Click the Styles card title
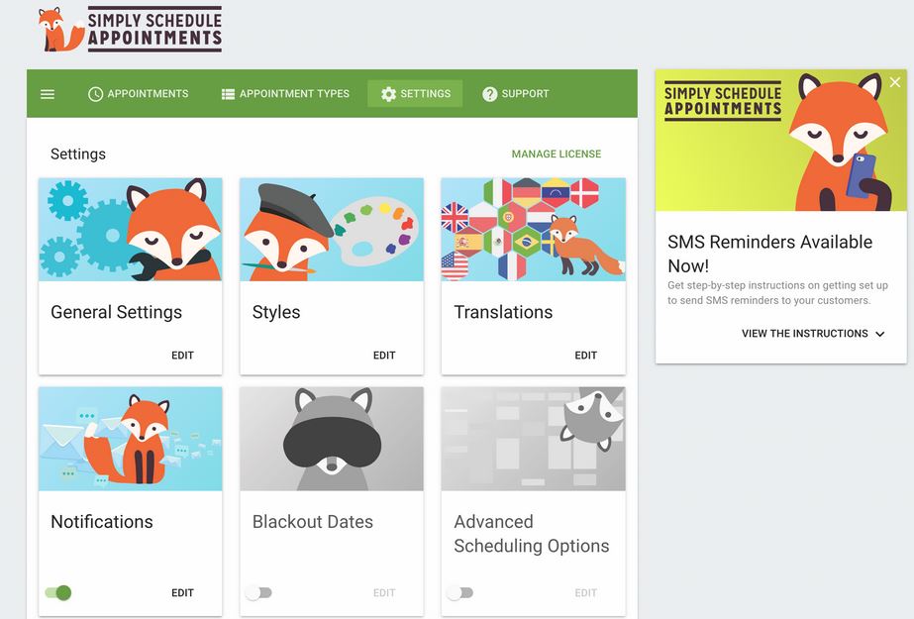 click(276, 312)
